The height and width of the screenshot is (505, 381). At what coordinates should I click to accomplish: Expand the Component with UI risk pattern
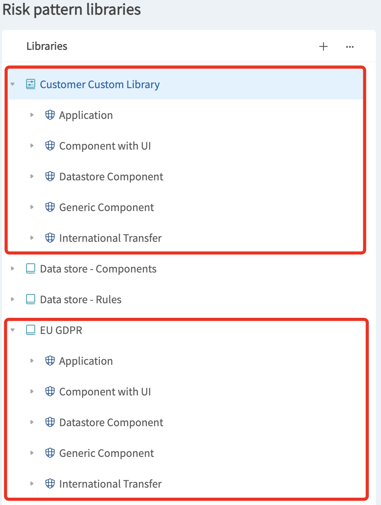(x=32, y=146)
